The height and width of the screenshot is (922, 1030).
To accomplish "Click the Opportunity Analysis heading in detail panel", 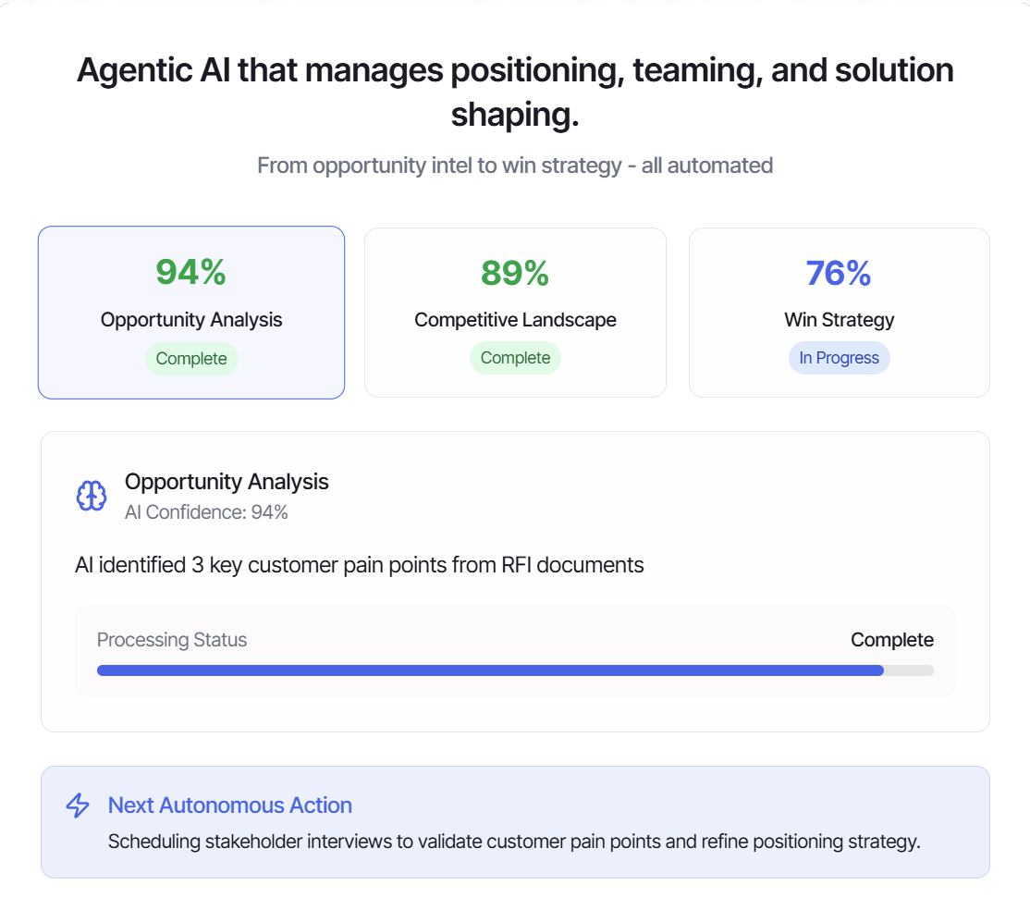I will [x=227, y=482].
